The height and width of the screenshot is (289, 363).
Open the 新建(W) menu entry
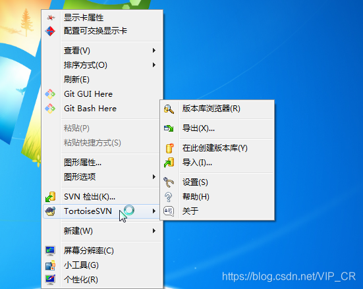click(102, 231)
